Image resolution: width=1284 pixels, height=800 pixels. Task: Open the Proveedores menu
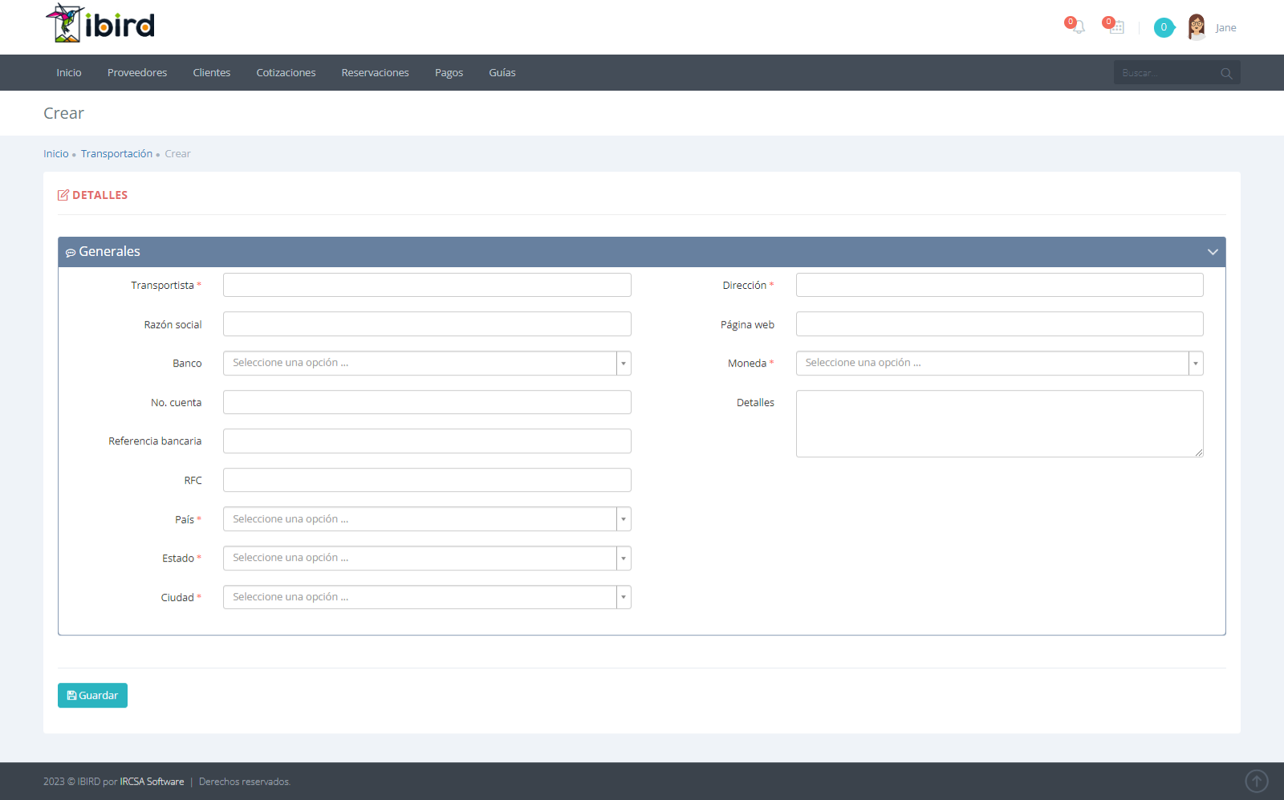(x=137, y=73)
